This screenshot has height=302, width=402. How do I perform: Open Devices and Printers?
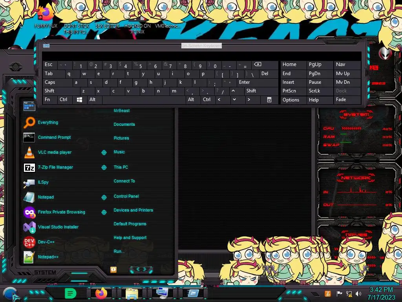coord(133,210)
